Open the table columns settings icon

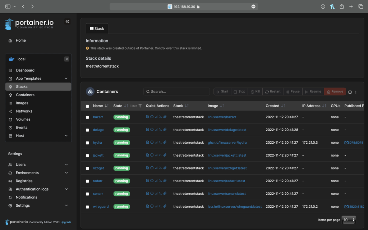pyautogui.click(x=350, y=92)
